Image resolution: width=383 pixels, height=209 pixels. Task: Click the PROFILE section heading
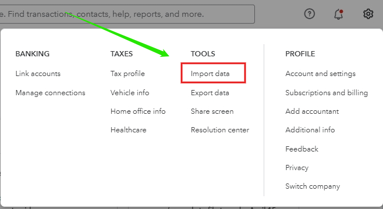300,53
